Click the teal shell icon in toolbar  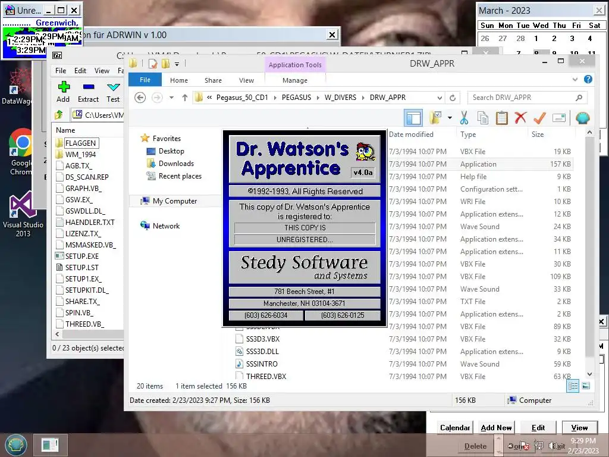[583, 118]
